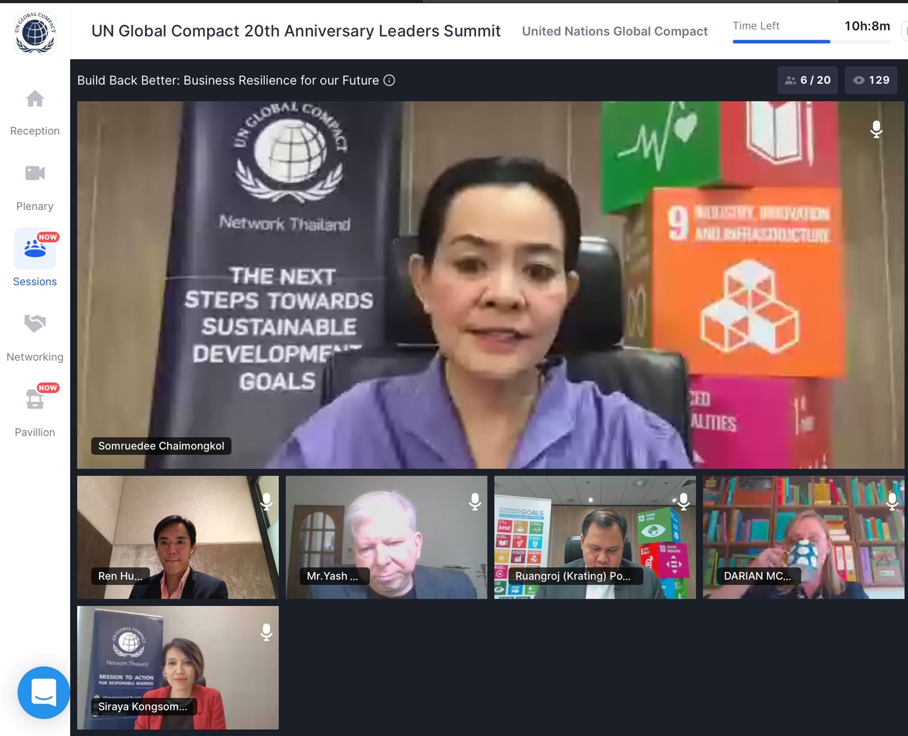Select Ruangroj (Krating) video thumbnail

tap(595, 537)
